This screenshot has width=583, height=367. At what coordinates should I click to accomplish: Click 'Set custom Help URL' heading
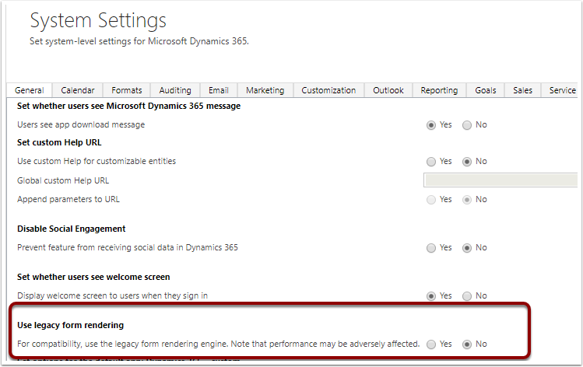point(59,142)
